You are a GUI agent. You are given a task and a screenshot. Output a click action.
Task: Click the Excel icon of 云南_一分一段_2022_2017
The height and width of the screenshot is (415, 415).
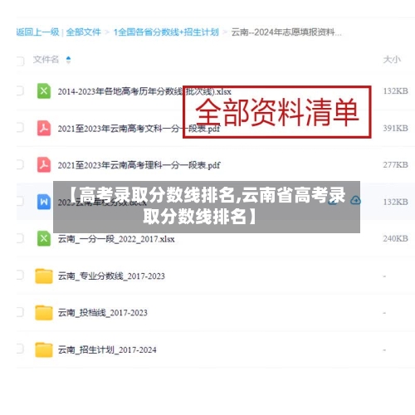[x=44, y=238]
